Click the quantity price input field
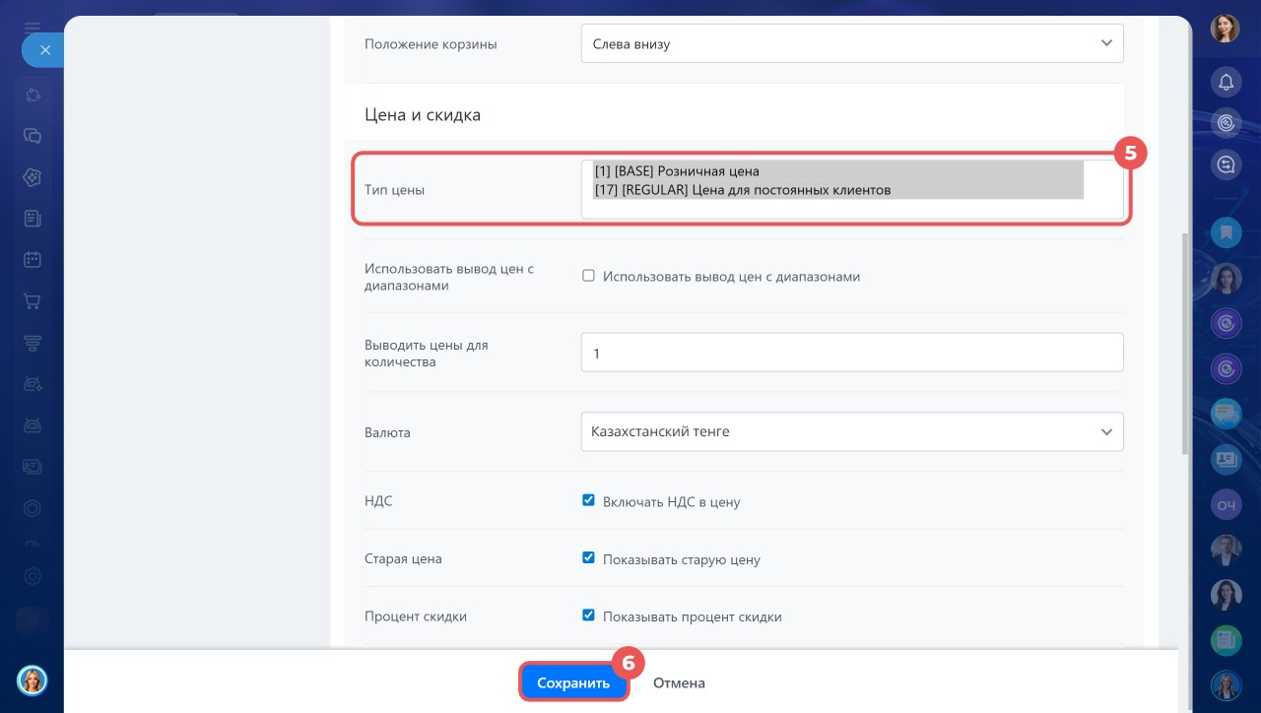Screen dimensions: 1261x713 (852, 353)
